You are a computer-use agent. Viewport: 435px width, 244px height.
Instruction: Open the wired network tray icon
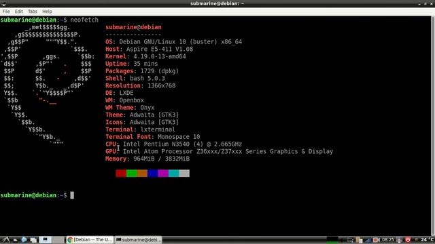pyautogui.click(x=400, y=240)
